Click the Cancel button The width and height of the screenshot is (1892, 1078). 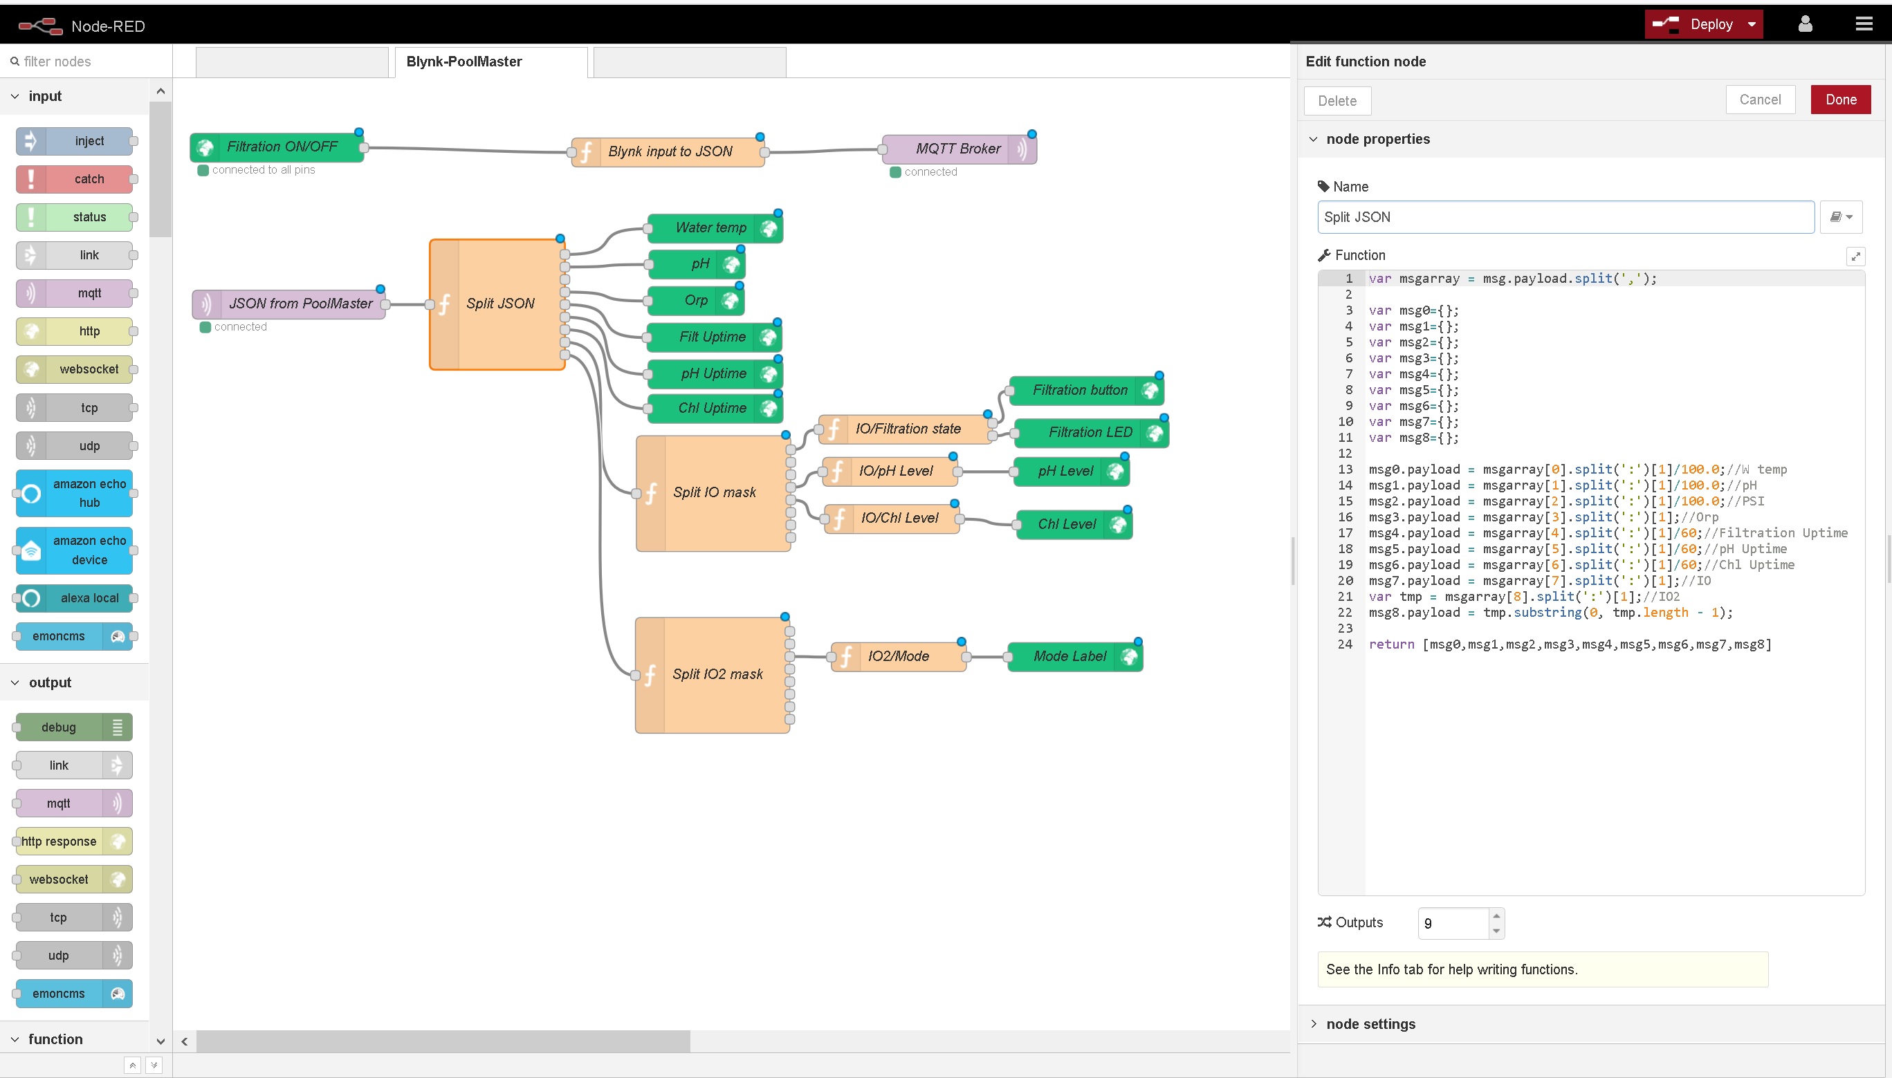click(x=1760, y=99)
